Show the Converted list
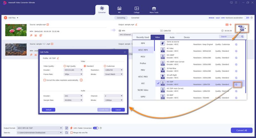The width and height of the screenshot is (256, 138). [x=135, y=18]
